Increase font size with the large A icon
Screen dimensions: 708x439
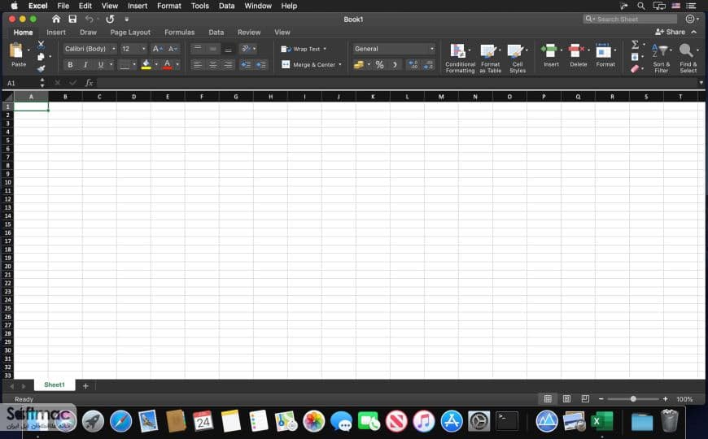pyautogui.click(x=157, y=49)
